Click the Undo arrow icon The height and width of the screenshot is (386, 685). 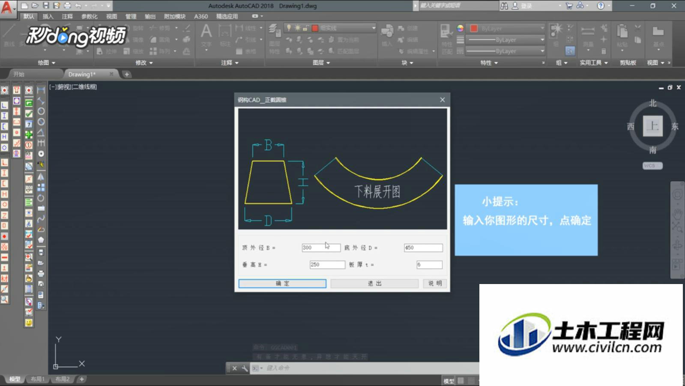click(x=78, y=6)
